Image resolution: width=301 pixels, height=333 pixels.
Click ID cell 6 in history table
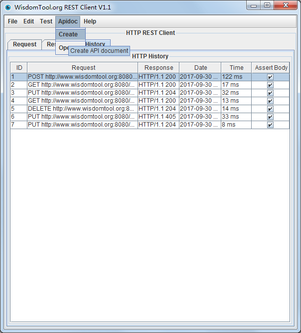point(18,117)
